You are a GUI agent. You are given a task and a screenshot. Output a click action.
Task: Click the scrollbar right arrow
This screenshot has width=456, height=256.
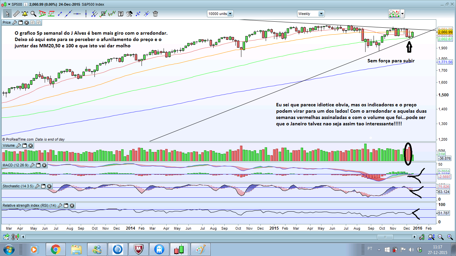(x=414, y=237)
